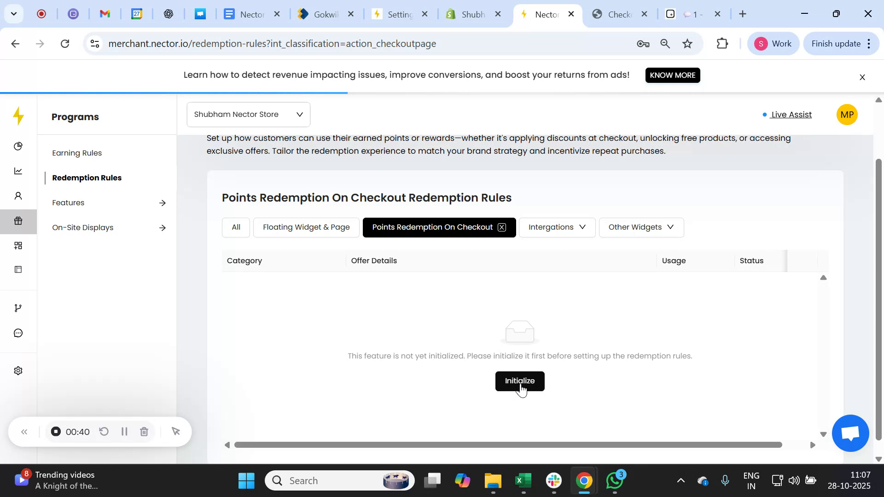The height and width of the screenshot is (497, 884).
Task: Open the Other Widgets dropdown
Action: (x=641, y=227)
